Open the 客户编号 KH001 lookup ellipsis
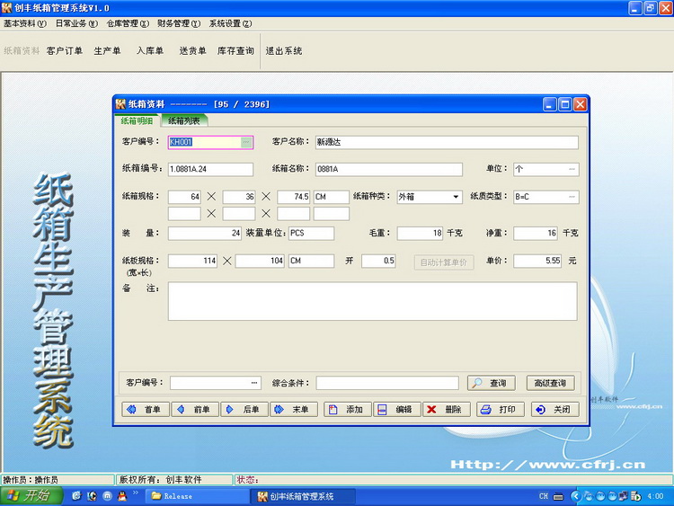The width and height of the screenshot is (674, 506). click(246, 142)
